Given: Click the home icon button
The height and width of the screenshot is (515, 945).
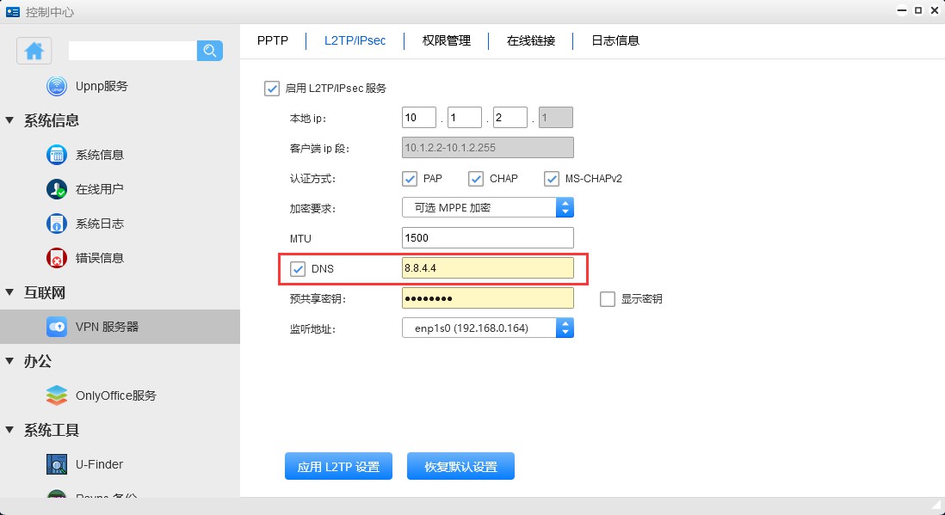Looking at the screenshot, I should pyautogui.click(x=34, y=51).
